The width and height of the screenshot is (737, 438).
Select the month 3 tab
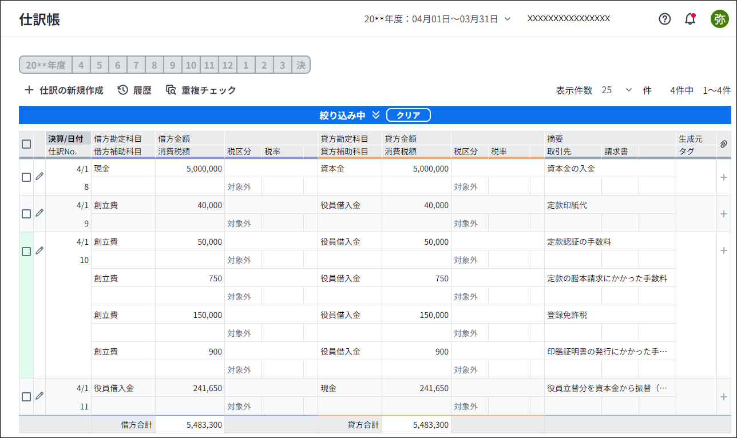(x=282, y=65)
